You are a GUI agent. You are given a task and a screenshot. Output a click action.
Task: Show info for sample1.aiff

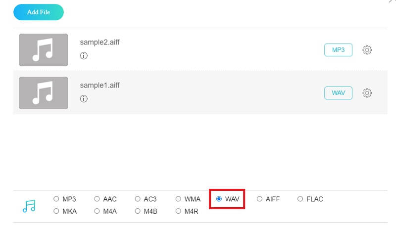click(x=84, y=99)
